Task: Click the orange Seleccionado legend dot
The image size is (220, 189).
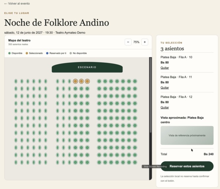Action: coord(27,53)
